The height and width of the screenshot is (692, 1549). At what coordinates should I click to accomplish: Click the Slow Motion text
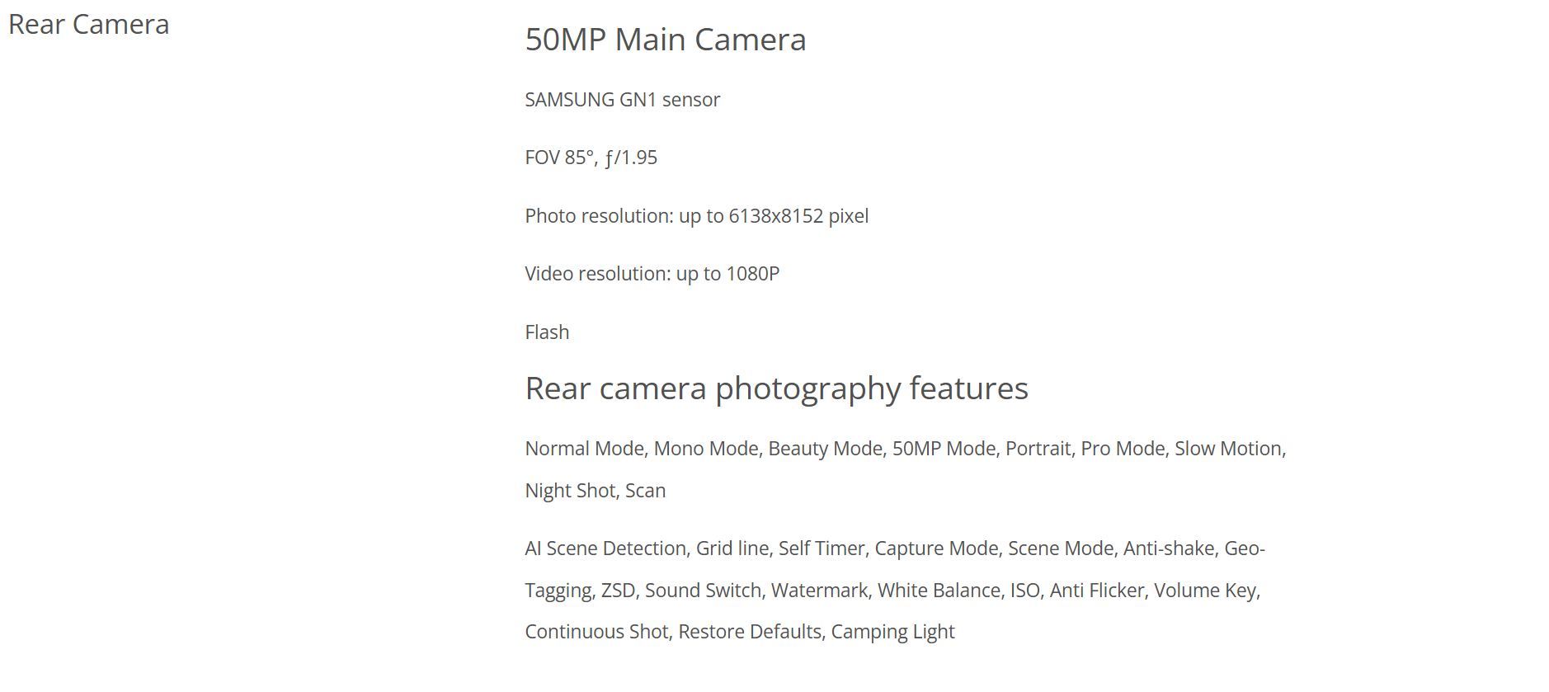pos(1229,449)
